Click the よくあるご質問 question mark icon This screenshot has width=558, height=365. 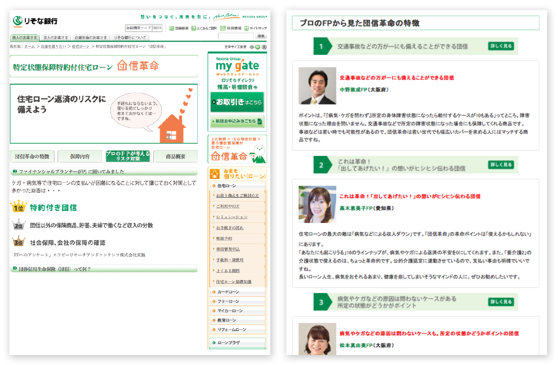coord(194,28)
